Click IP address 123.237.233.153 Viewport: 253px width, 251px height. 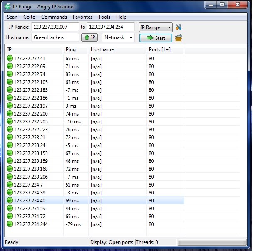(31, 153)
